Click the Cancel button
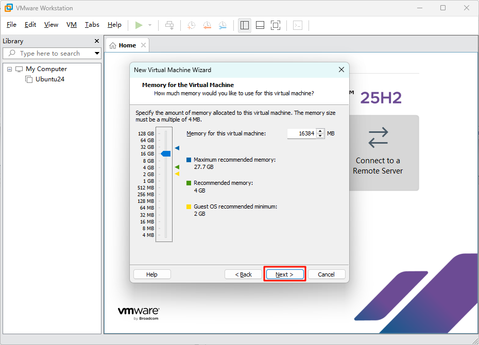 click(326, 274)
